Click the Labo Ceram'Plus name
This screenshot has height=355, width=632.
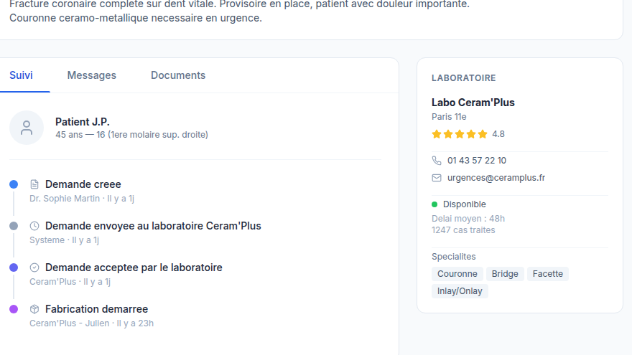(473, 103)
